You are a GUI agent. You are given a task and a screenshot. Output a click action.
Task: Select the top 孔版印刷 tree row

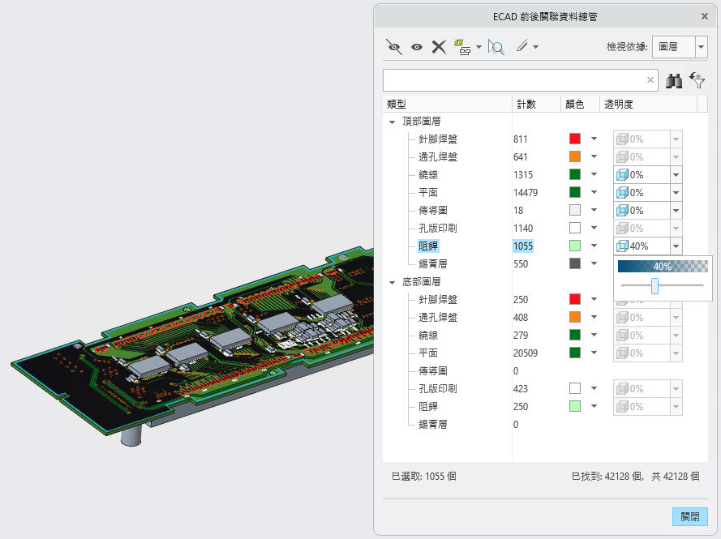tap(438, 229)
